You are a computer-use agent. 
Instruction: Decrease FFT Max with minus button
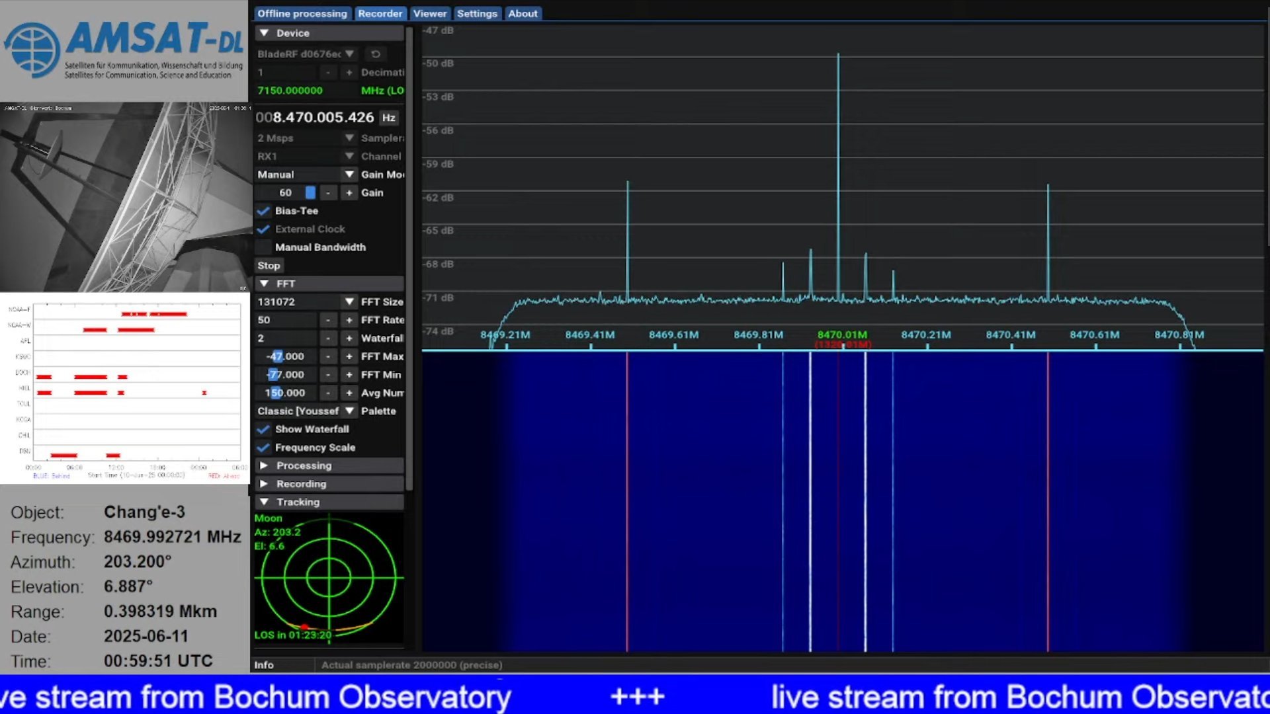[x=328, y=356]
